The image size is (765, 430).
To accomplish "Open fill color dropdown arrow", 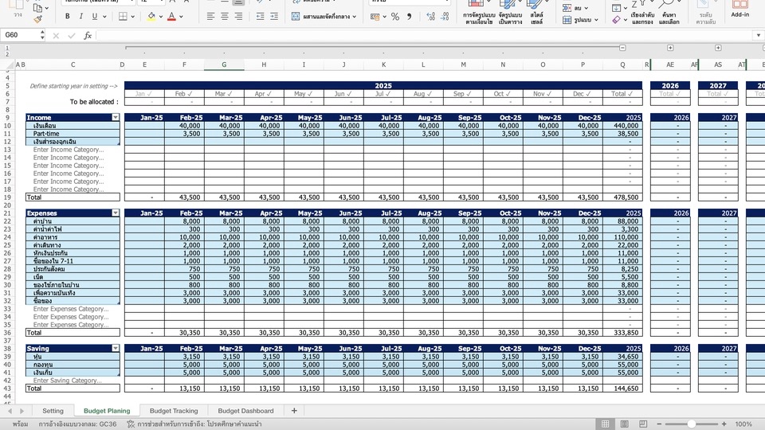I will 161,17.
